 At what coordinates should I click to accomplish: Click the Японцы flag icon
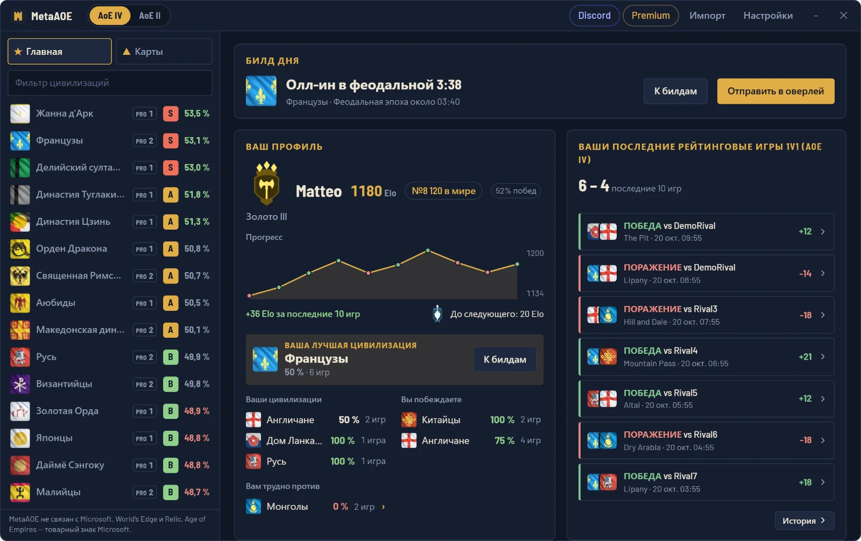tap(20, 438)
